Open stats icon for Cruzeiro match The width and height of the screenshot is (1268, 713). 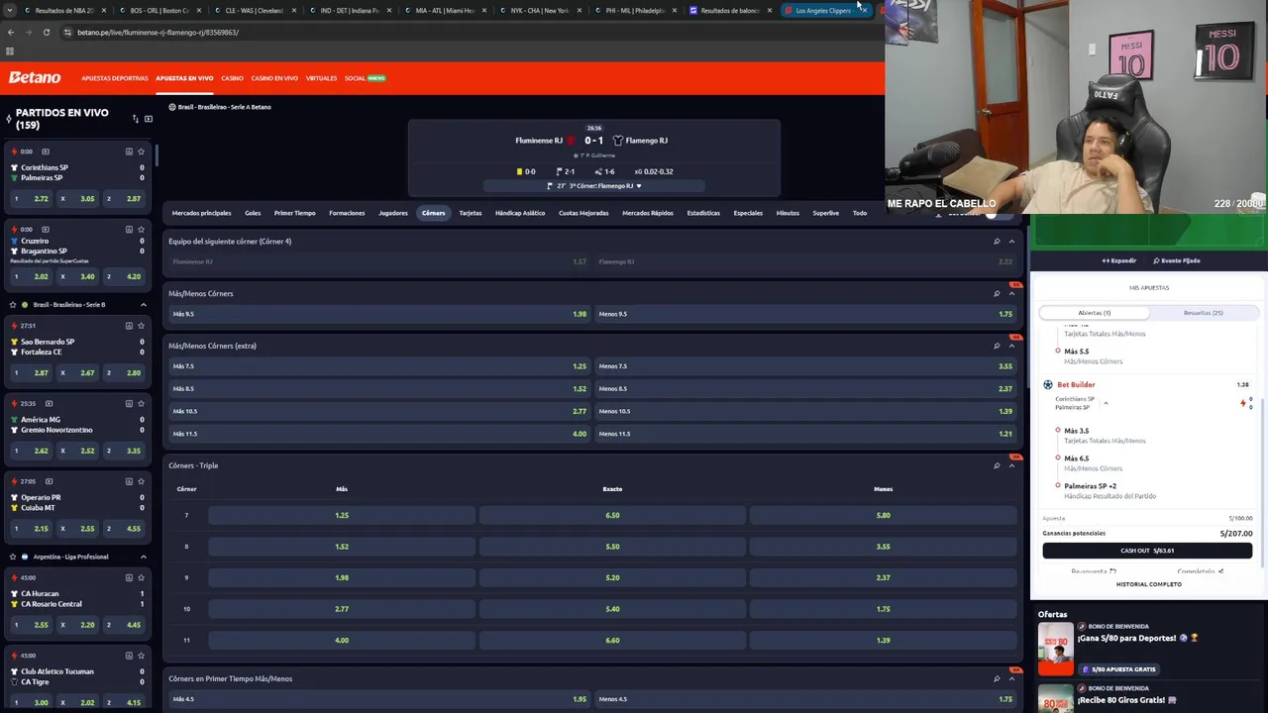(129, 230)
